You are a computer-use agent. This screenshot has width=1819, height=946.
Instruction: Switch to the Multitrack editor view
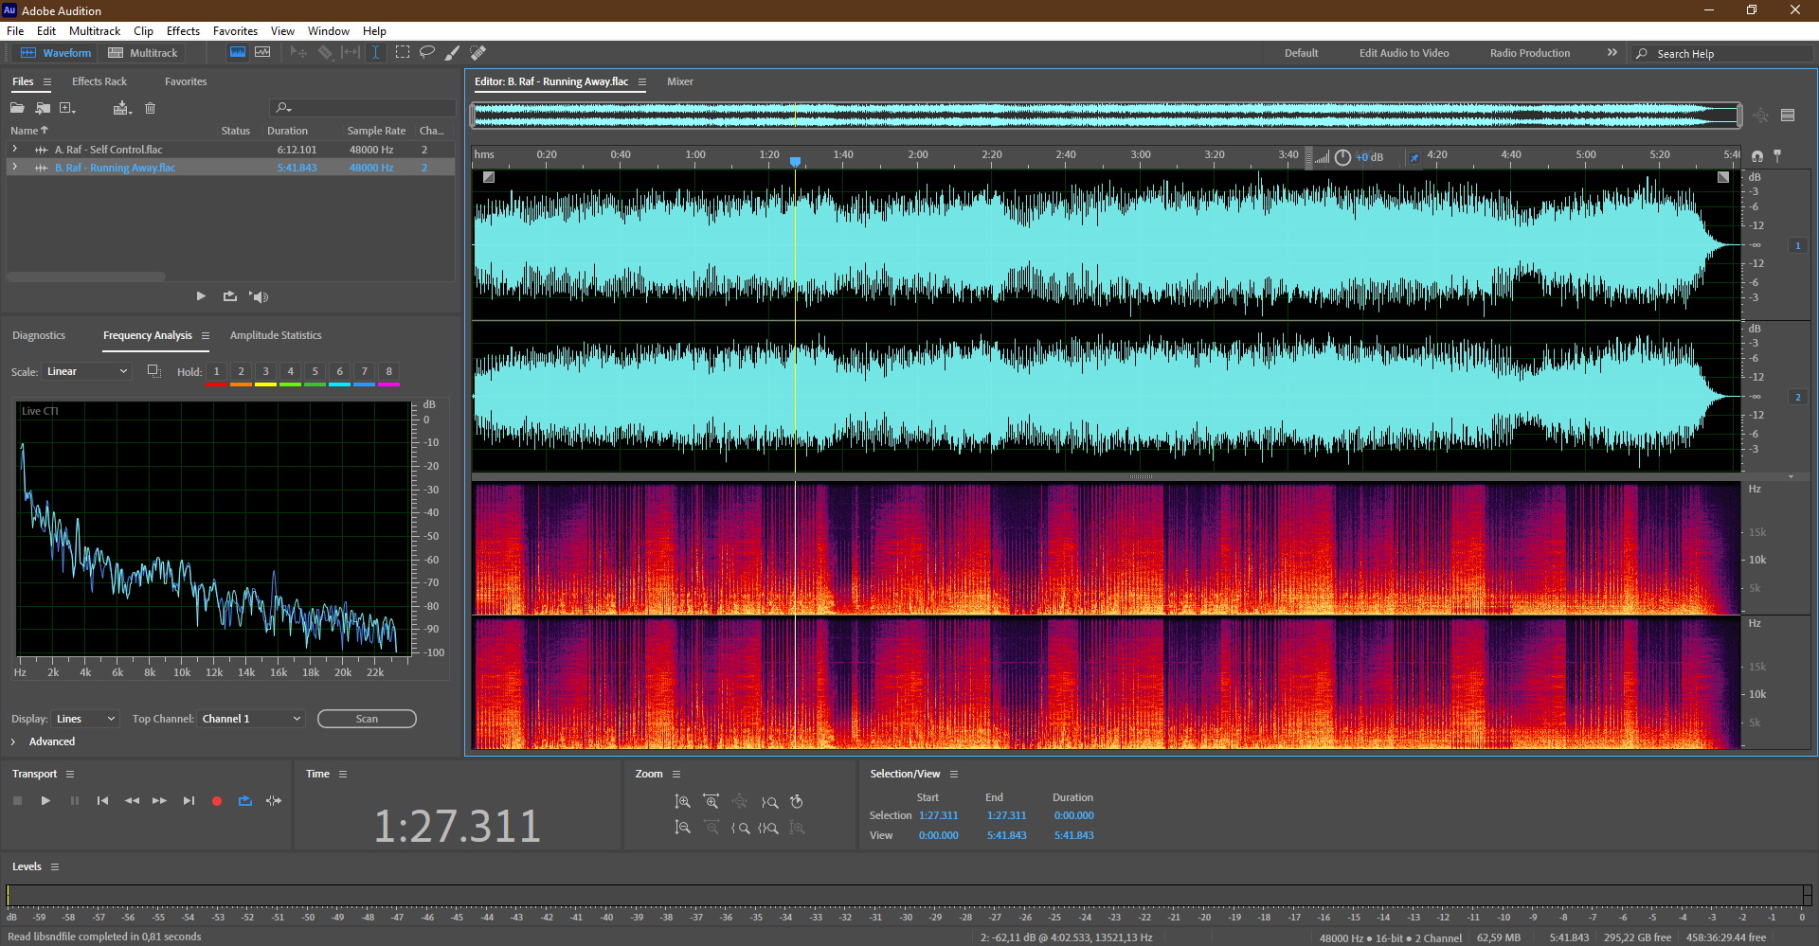coord(143,53)
